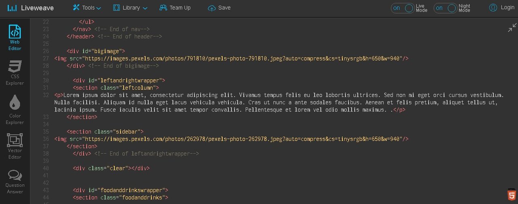Viewport: 518px width, 204px height.
Task: Open the Question Answer chat icon
Action: pos(15,175)
